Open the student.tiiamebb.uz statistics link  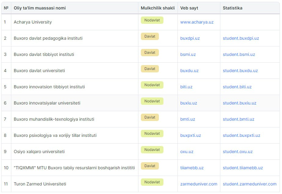click(x=243, y=168)
